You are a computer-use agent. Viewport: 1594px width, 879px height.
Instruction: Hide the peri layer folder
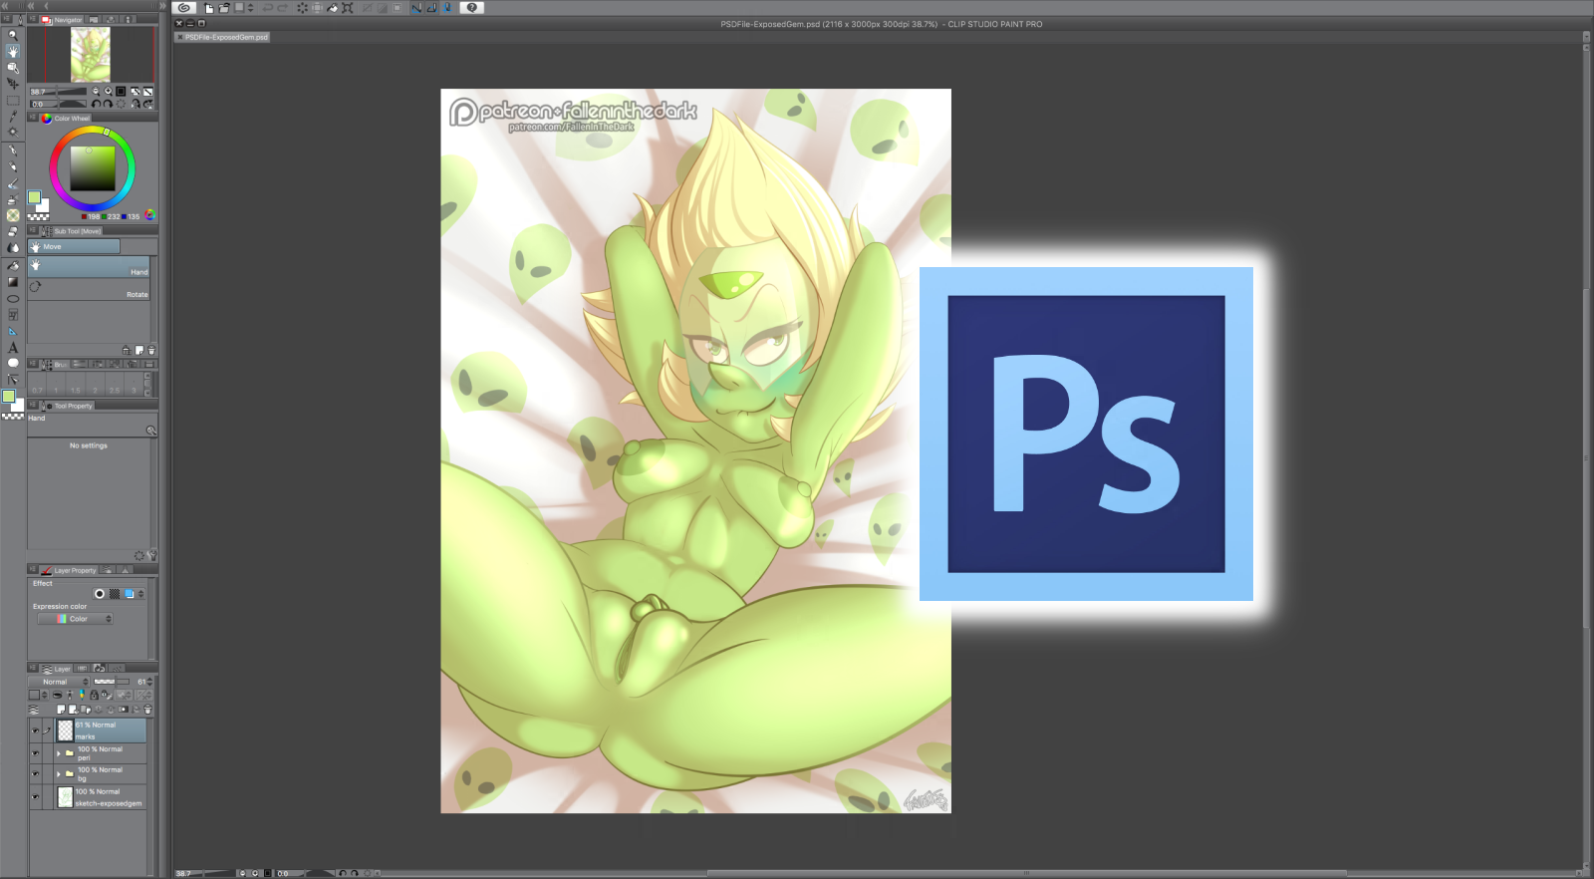tap(35, 753)
